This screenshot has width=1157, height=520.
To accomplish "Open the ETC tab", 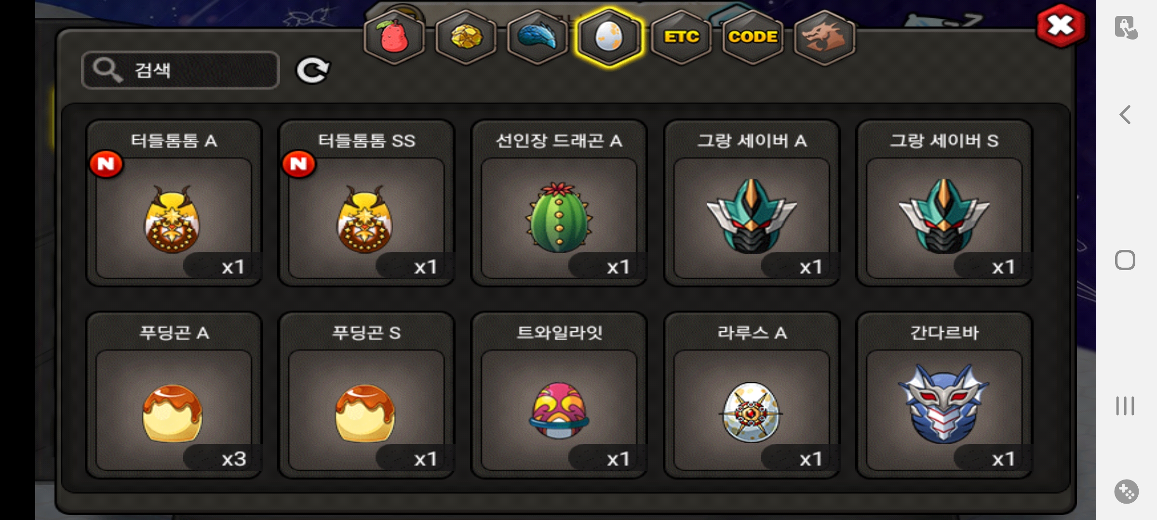I will [681, 37].
